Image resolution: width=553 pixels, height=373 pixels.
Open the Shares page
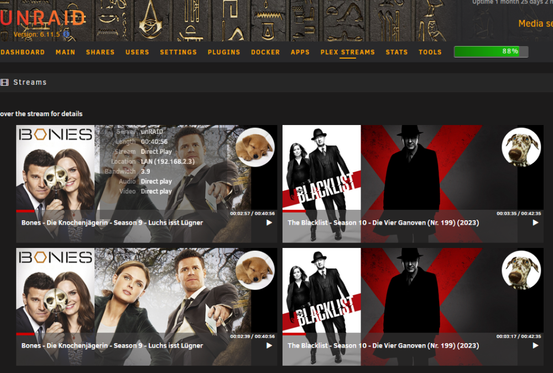point(100,52)
